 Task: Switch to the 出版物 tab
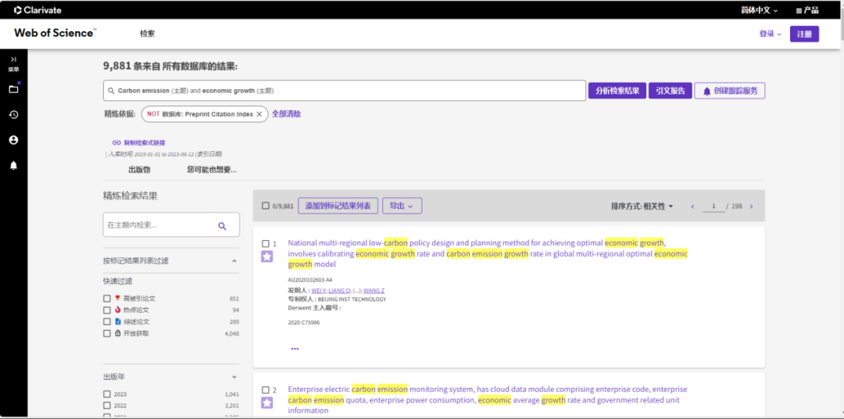pyautogui.click(x=139, y=170)
